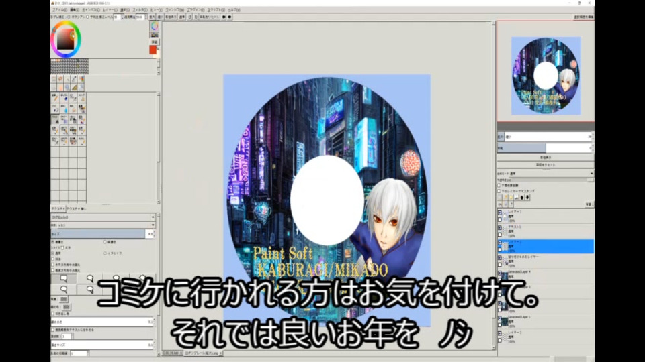Click the red foreground color swatch

pos(153,50)
